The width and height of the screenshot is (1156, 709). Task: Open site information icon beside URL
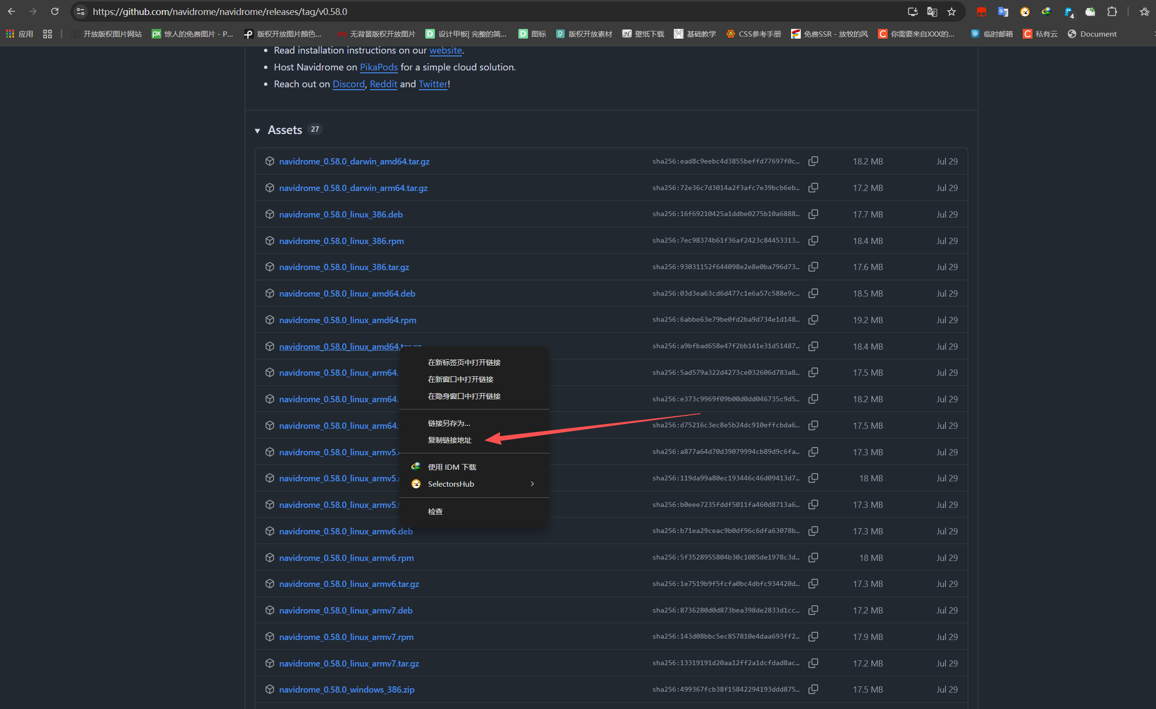(81, 12)
